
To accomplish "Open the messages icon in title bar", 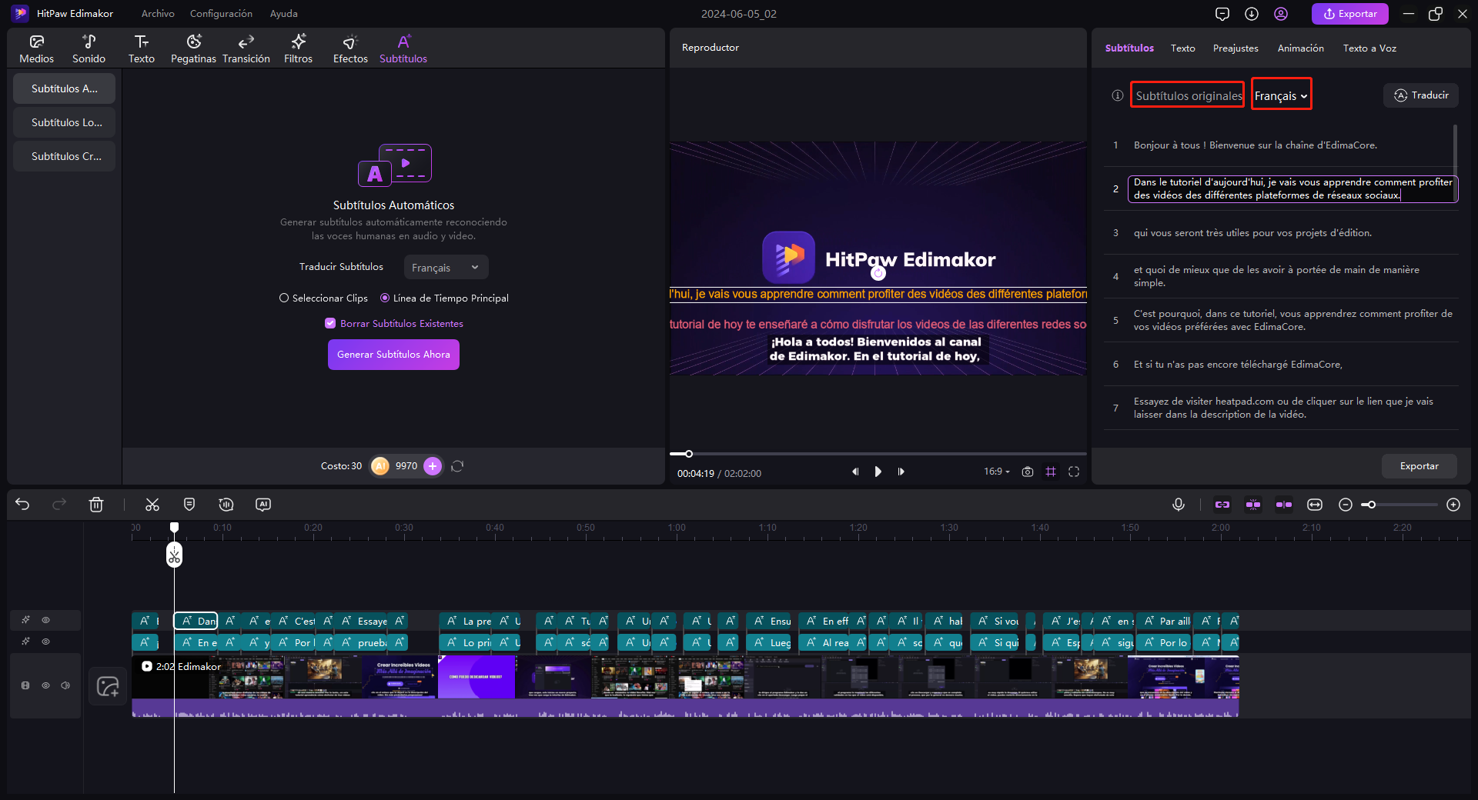I will 1222,14.
